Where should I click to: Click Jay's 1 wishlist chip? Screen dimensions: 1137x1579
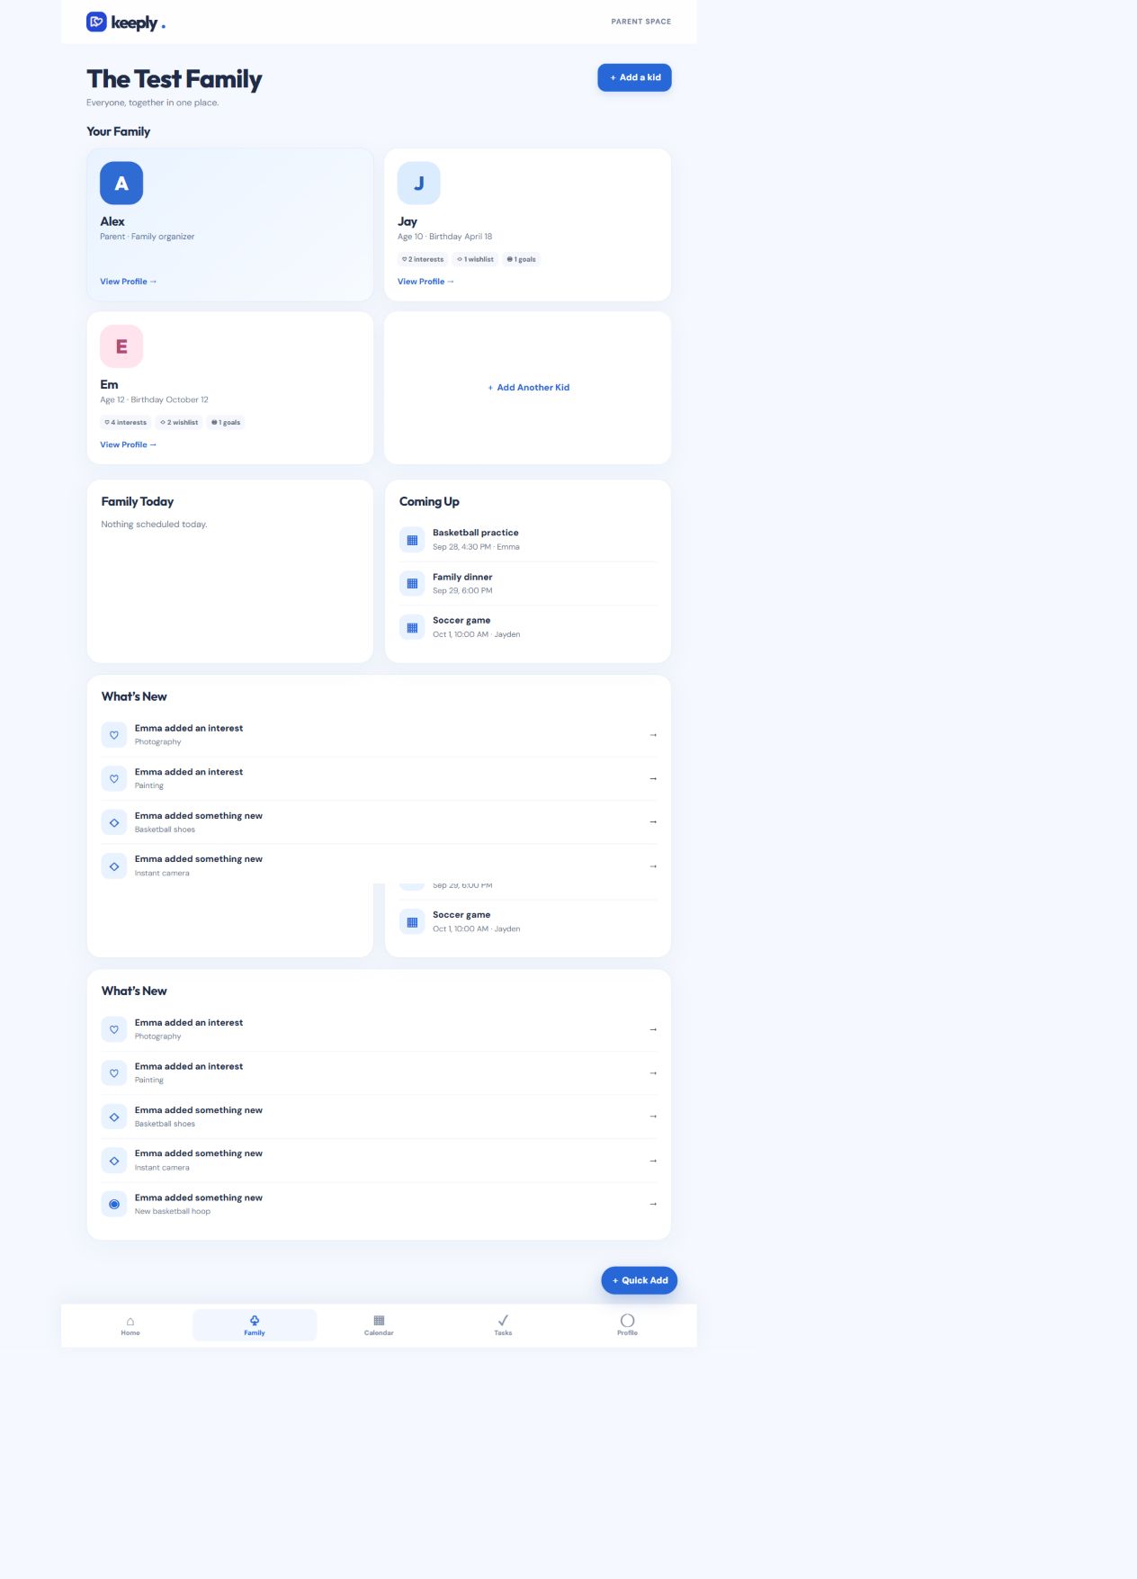pos(475,259)
